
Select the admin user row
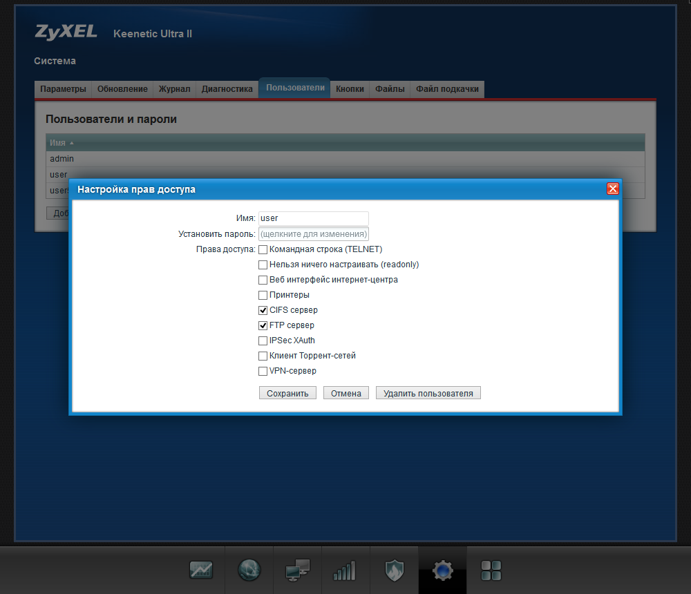click(345, 159)
